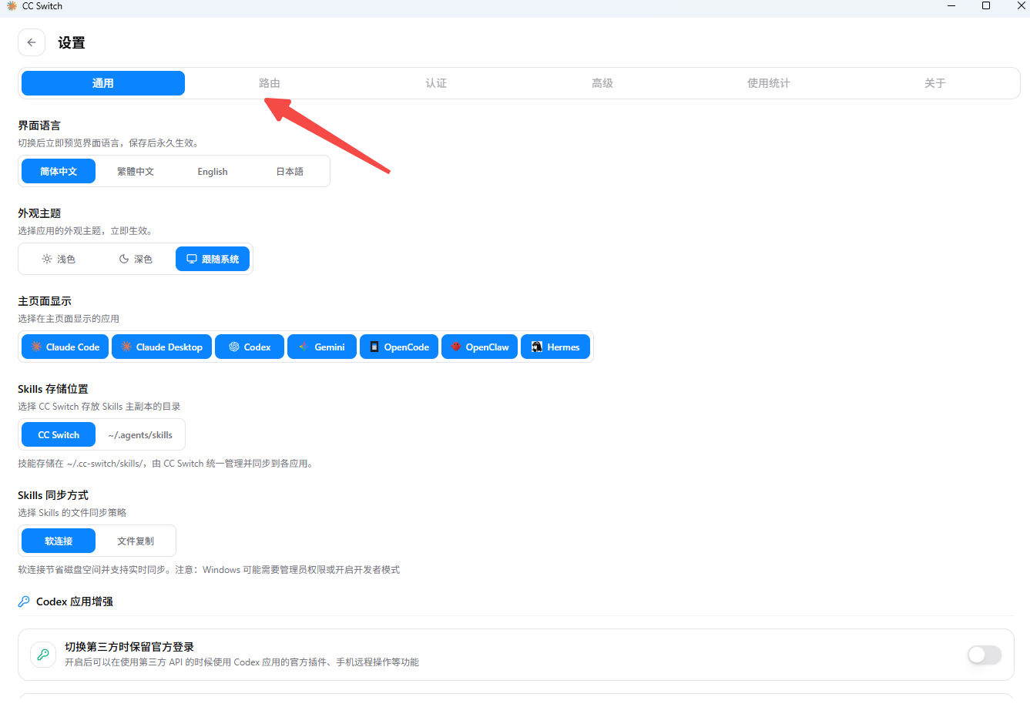Open the 高级 settings tab
Image resolution: width=1030 pixels, height=707 pixels.
pos(602,83)
